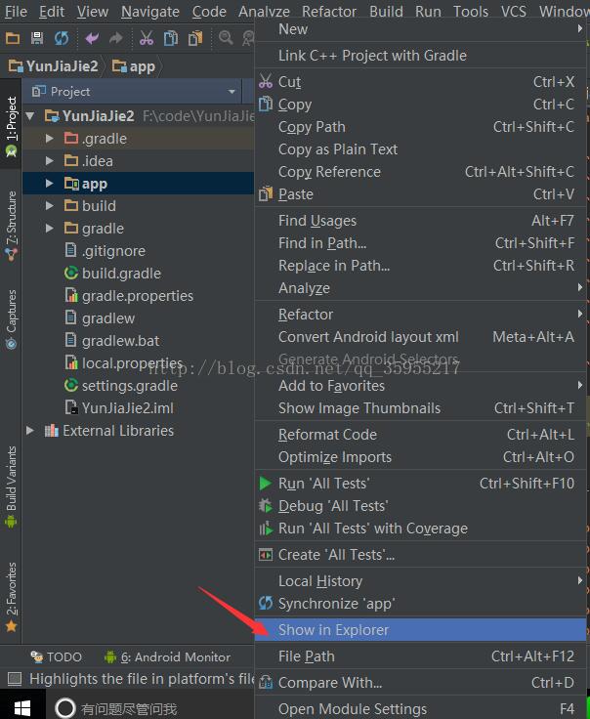
Task: Click the Synchronize toolbar icon
Action: coord(62,38)
